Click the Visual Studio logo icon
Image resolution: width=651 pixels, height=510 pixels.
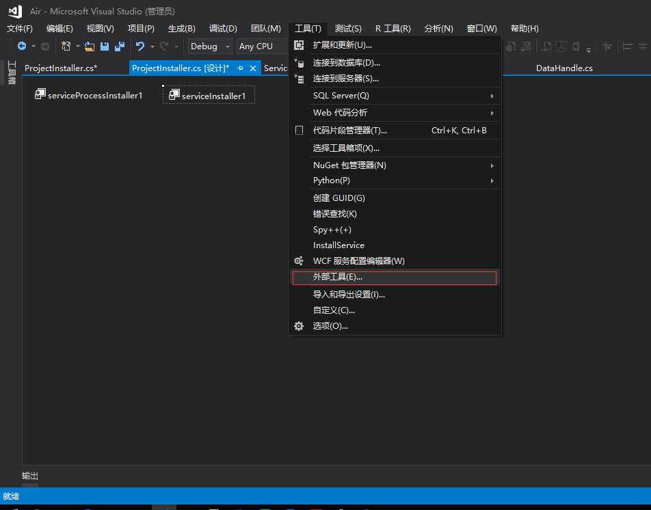pyautogui.click(x=15, y=11)
